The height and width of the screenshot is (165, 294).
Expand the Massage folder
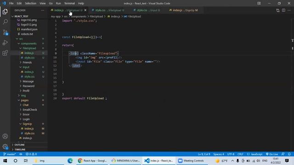tap(28, 82)
